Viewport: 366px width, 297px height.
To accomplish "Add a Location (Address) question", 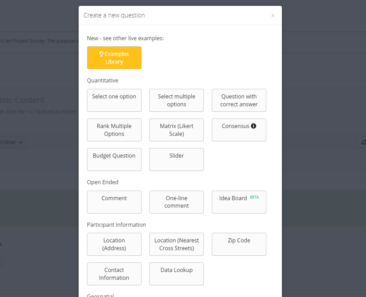I will pyautogui.click(x=114, y=244).
